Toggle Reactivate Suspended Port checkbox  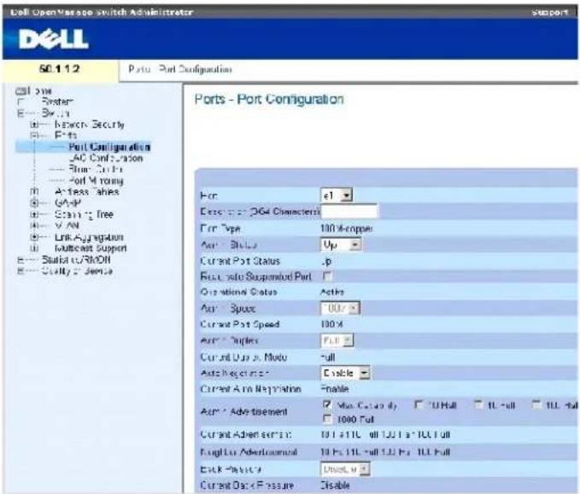pos(327,276)
